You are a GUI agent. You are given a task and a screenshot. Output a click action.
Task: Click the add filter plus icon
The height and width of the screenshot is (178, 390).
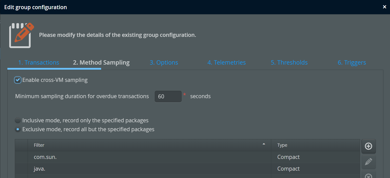coord(368,146)
